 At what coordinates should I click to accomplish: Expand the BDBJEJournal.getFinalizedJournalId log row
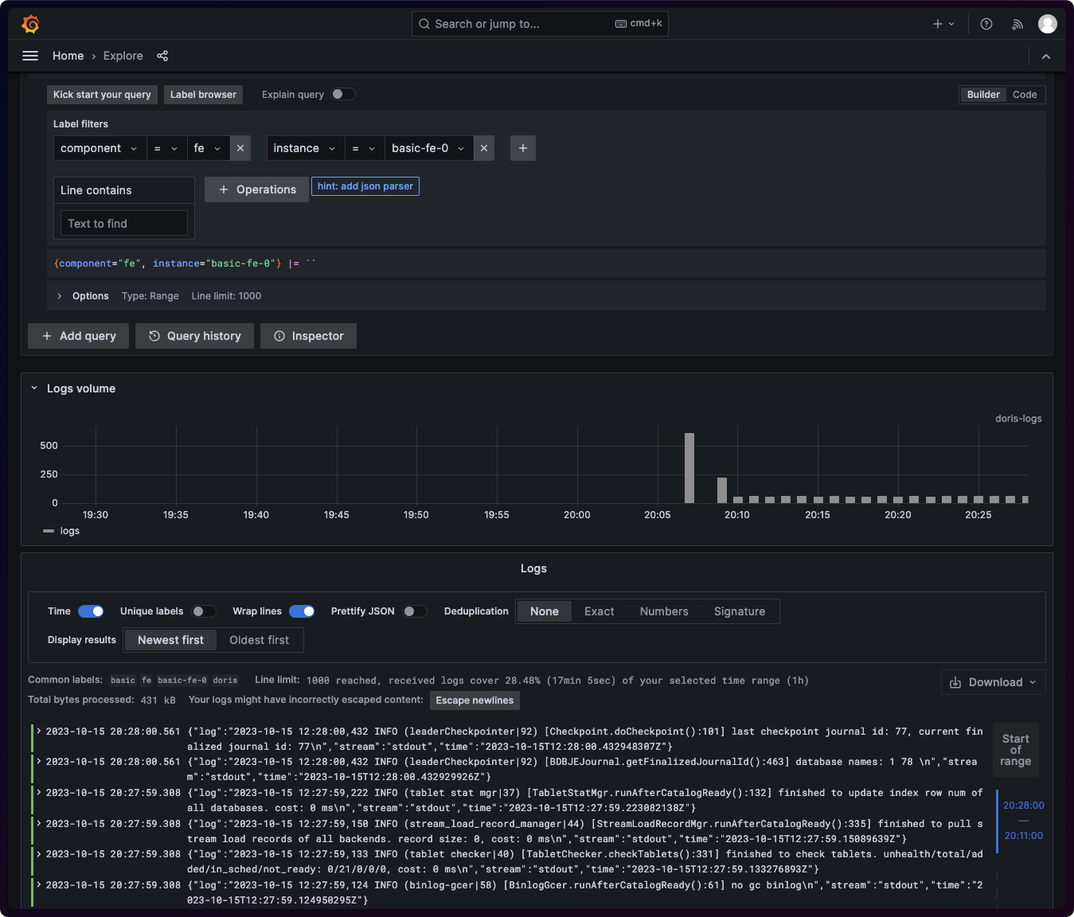pos(38,762)
